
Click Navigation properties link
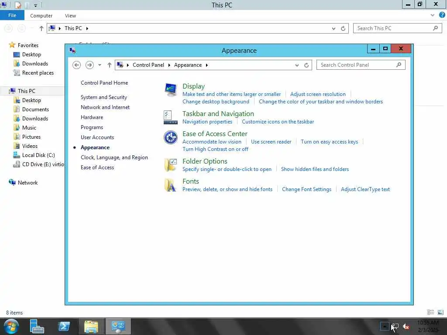click(207, 122)
